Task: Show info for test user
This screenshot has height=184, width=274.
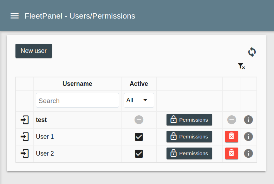Action: pos(248,120)
